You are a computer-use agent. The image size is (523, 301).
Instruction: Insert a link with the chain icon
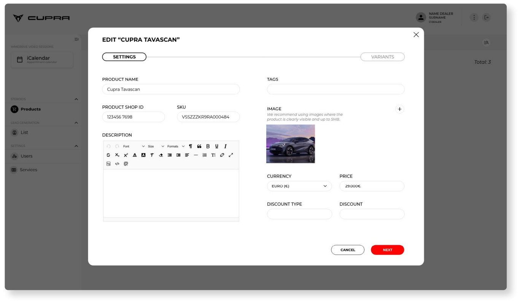(222, 155)
